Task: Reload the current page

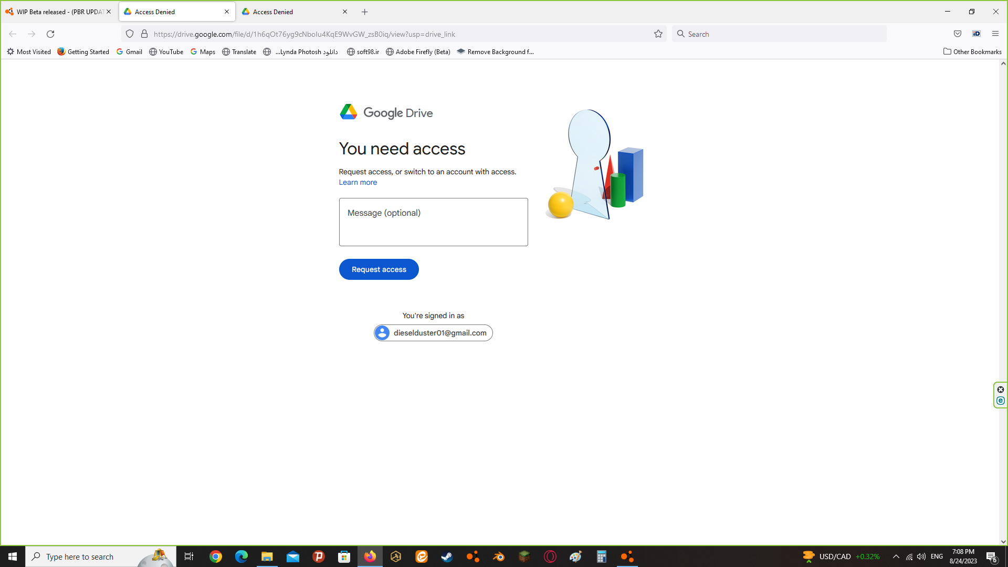Action: tap(50, 34)
